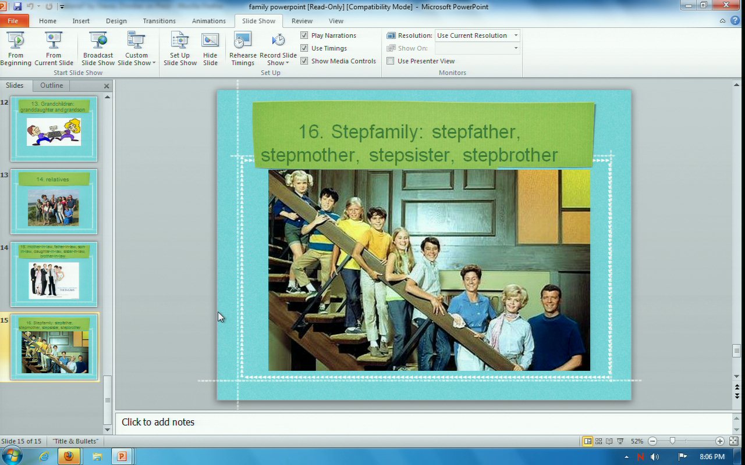
Task: Switch to the Transitions ribbon tab
Action: 159,21
